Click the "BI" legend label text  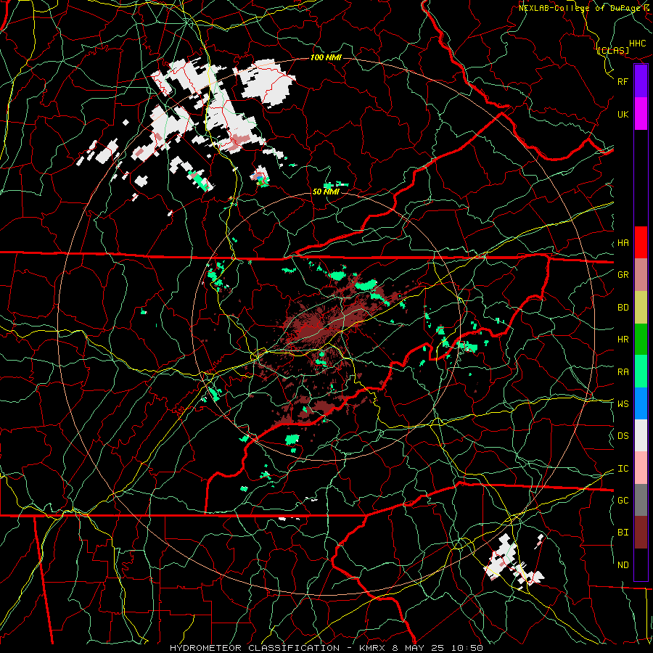(623, 533)
